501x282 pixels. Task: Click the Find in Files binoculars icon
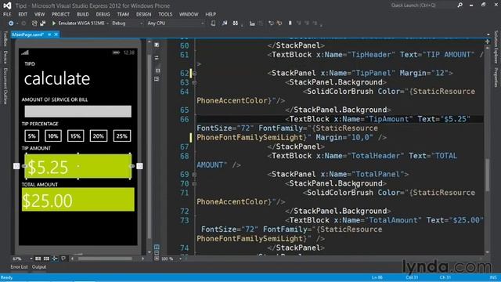coord(236,23)
